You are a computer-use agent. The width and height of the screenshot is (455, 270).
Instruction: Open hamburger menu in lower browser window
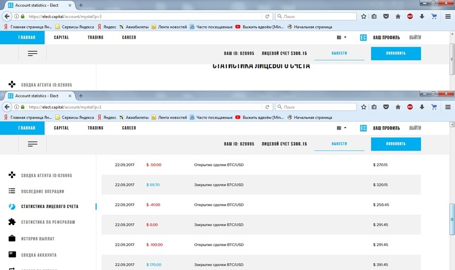coord(448,107)
